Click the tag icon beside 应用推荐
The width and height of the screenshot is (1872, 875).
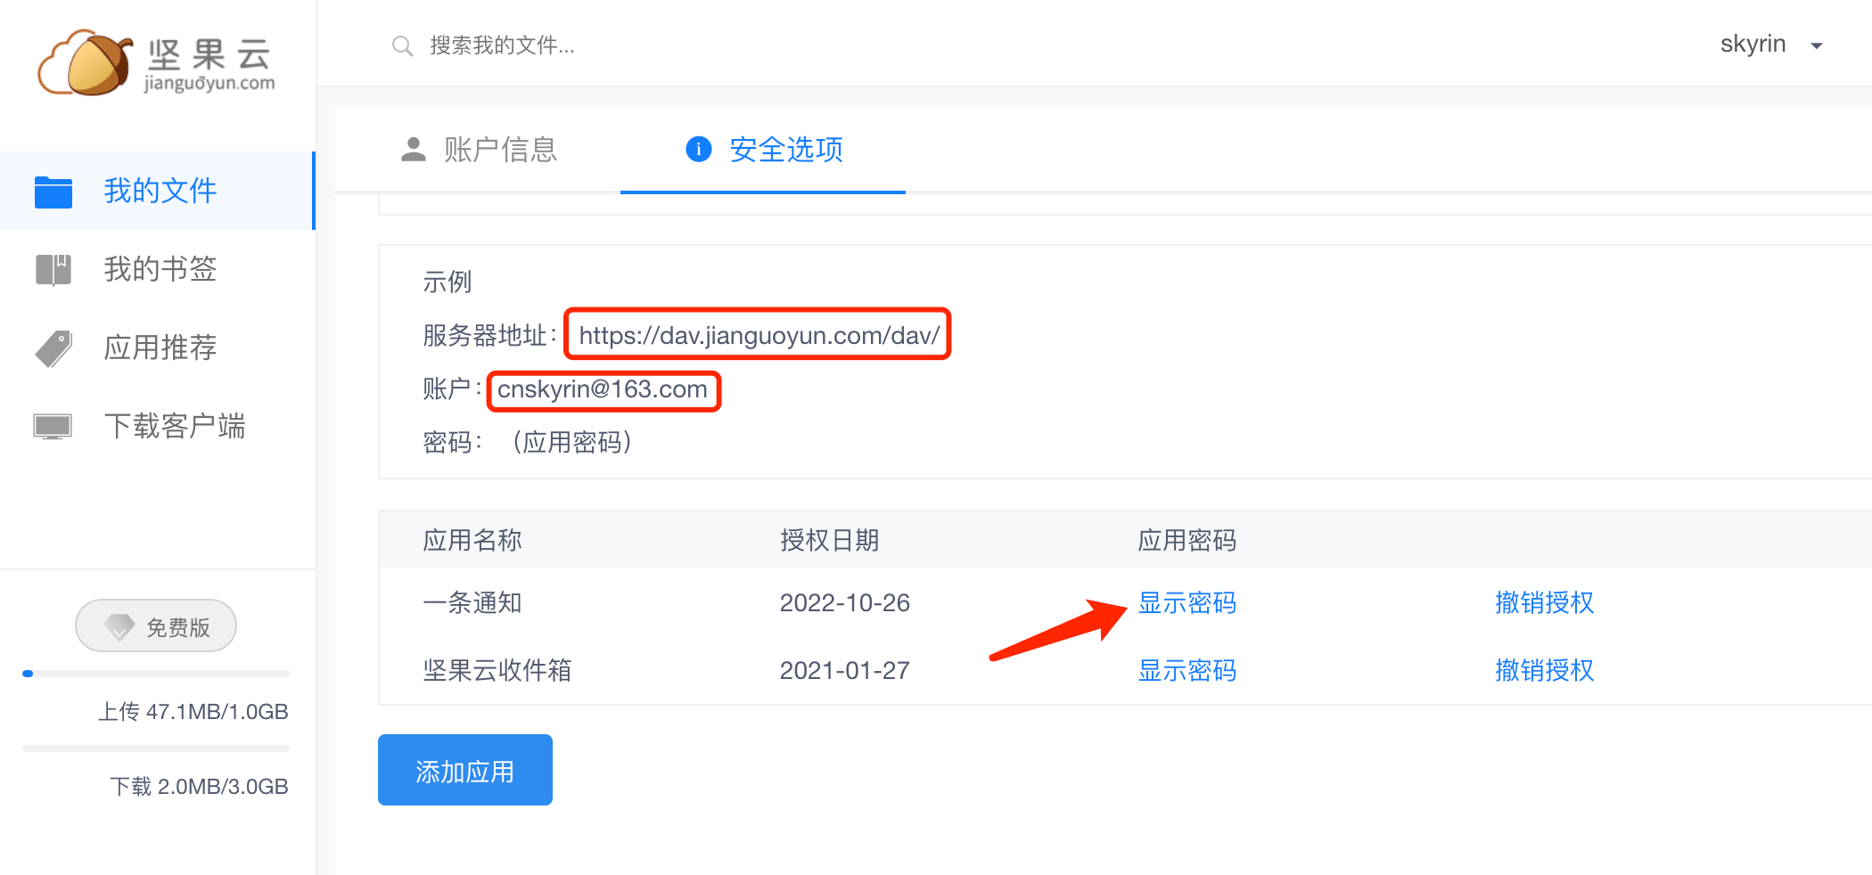point(53,348)
